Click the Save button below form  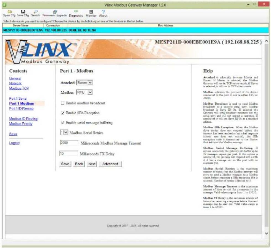pos(65,164)
